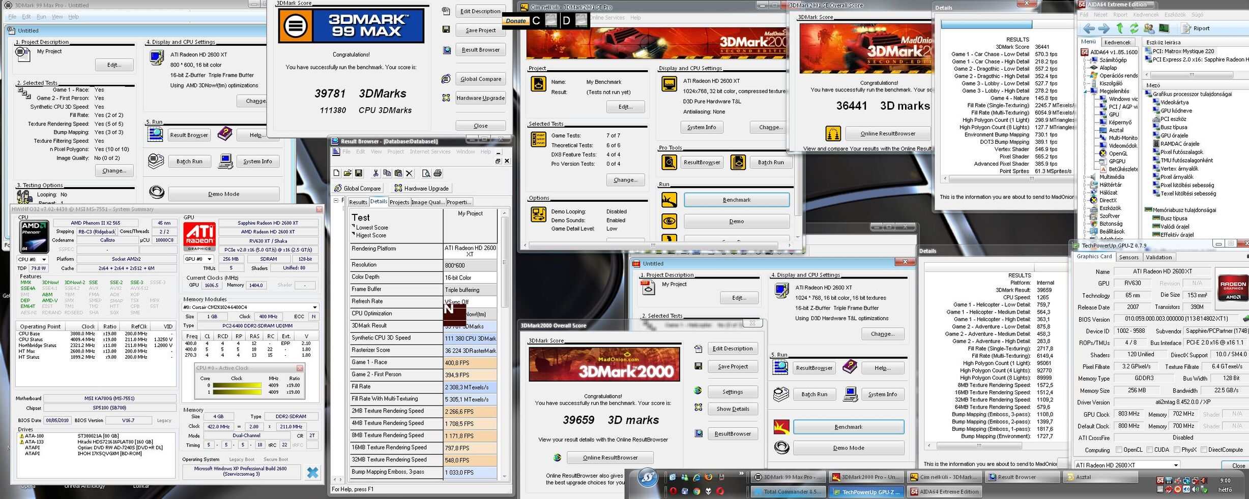The image size is (1249, 499).
Task: Switch to Kedvencek tab in AIDA64
Action: tap(1117, 42)
